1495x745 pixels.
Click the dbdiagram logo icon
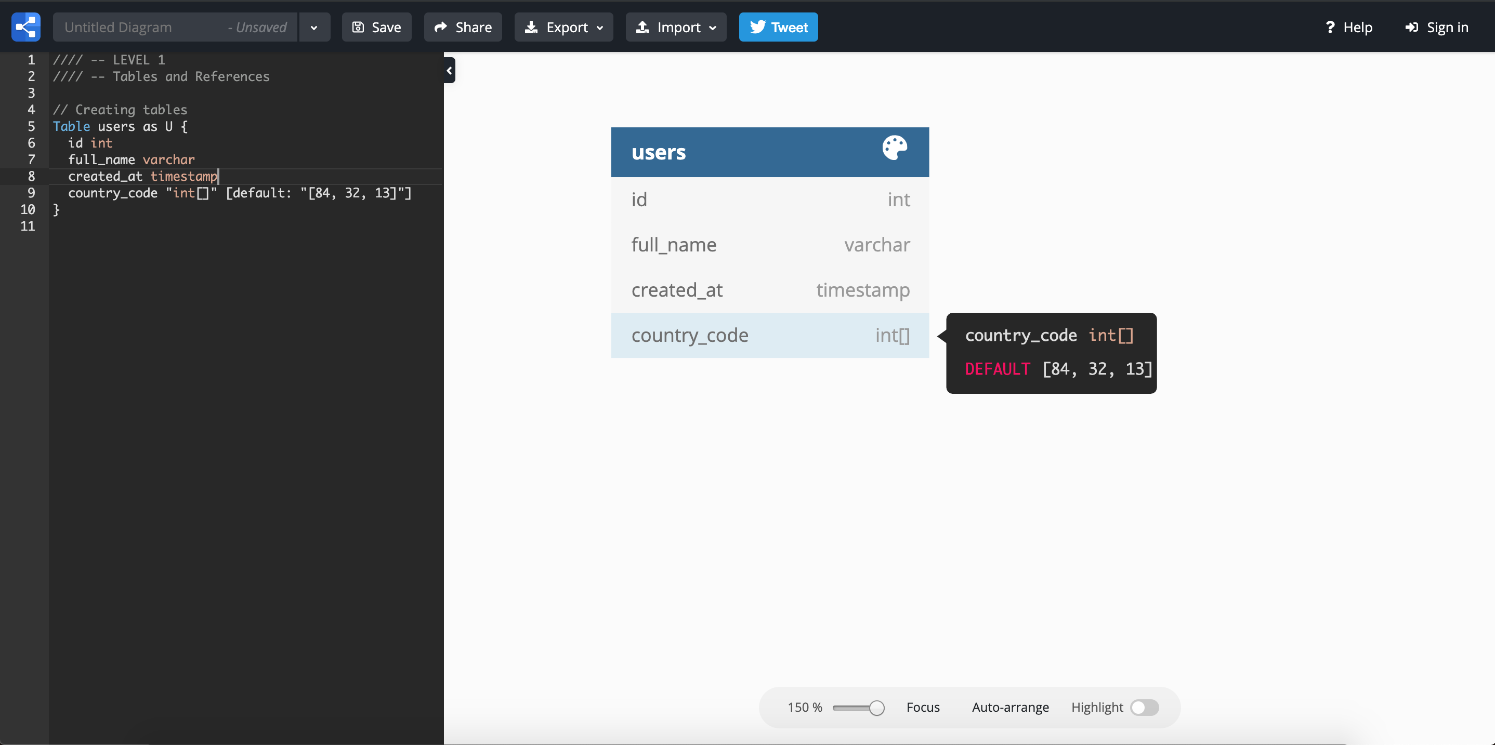pos(25,26)
